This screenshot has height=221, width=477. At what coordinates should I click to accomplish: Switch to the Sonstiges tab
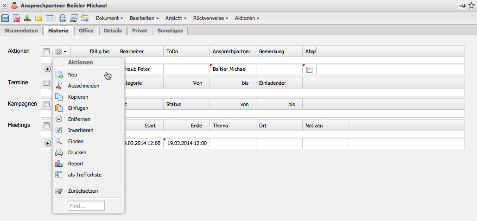[171, 31]
